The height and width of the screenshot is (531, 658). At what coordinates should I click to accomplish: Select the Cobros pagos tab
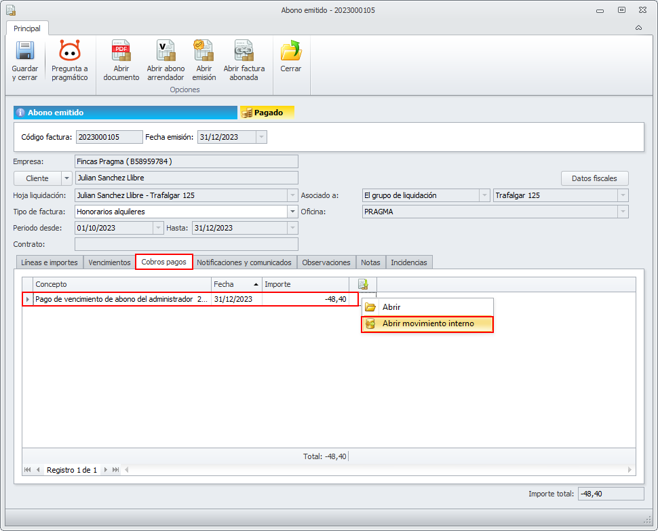[x=163, y=262]
